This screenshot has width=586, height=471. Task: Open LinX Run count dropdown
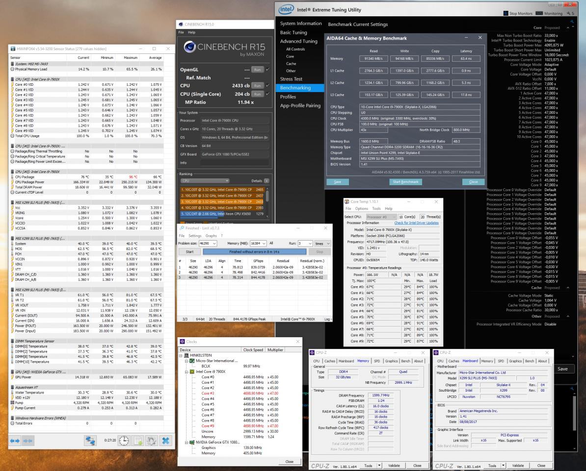[310, 243]
